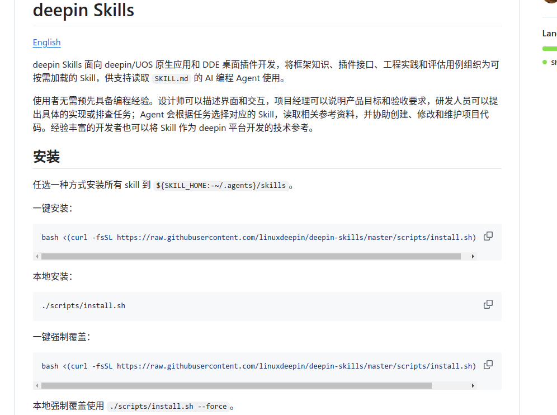Screen dimensions: 557x415
Task: Click the bash curl command text under 一键强制覆盖
Action: point(258,366)
